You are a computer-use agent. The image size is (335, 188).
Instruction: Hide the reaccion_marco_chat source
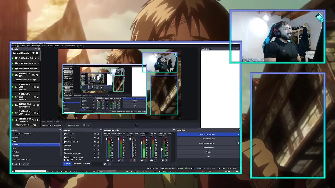point(95,153)
